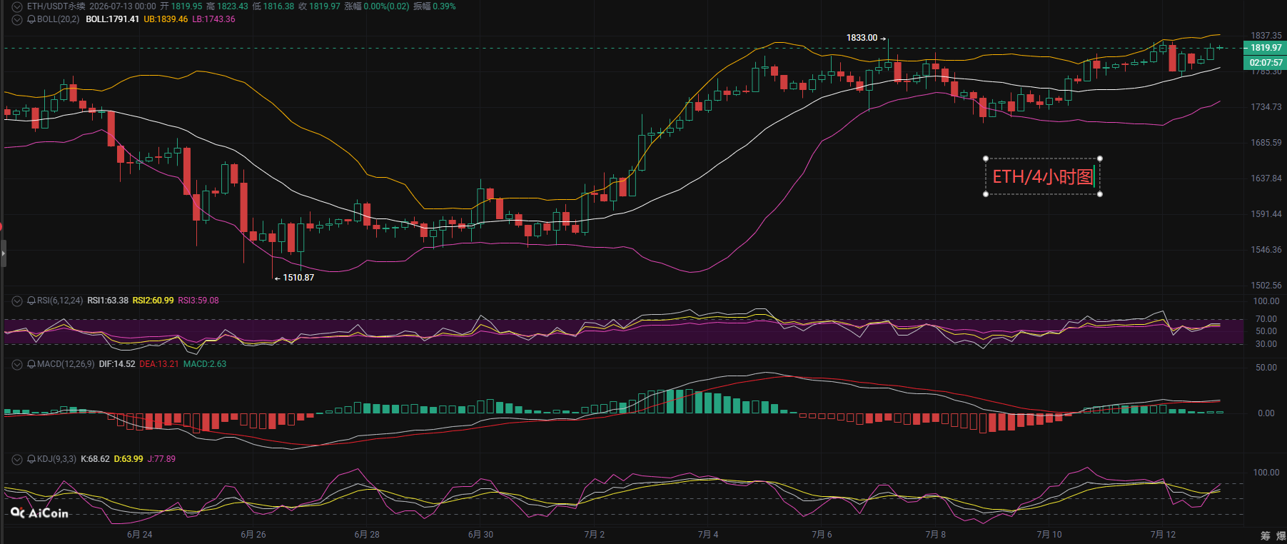Select the ETH/4小时图 text annotation

click(1043, 176)
